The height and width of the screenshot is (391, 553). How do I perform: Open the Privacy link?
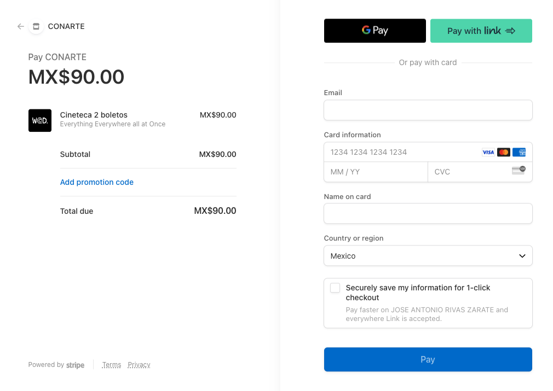pyautogui.click(x=139, y=365)
